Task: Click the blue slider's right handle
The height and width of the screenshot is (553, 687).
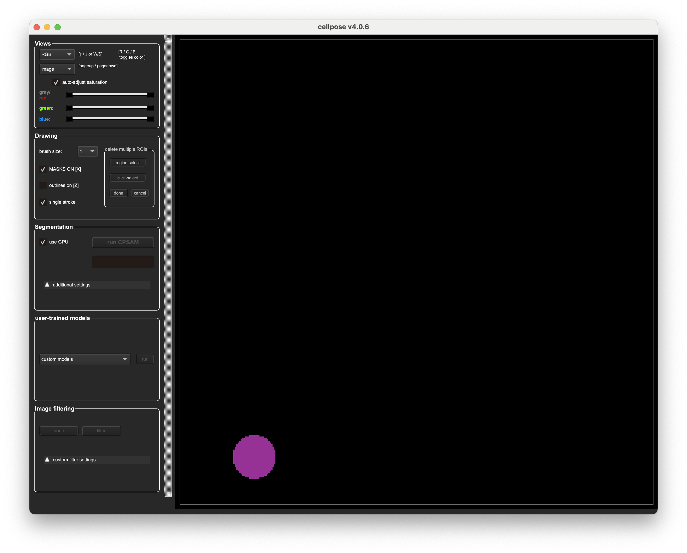Action: 150,119
